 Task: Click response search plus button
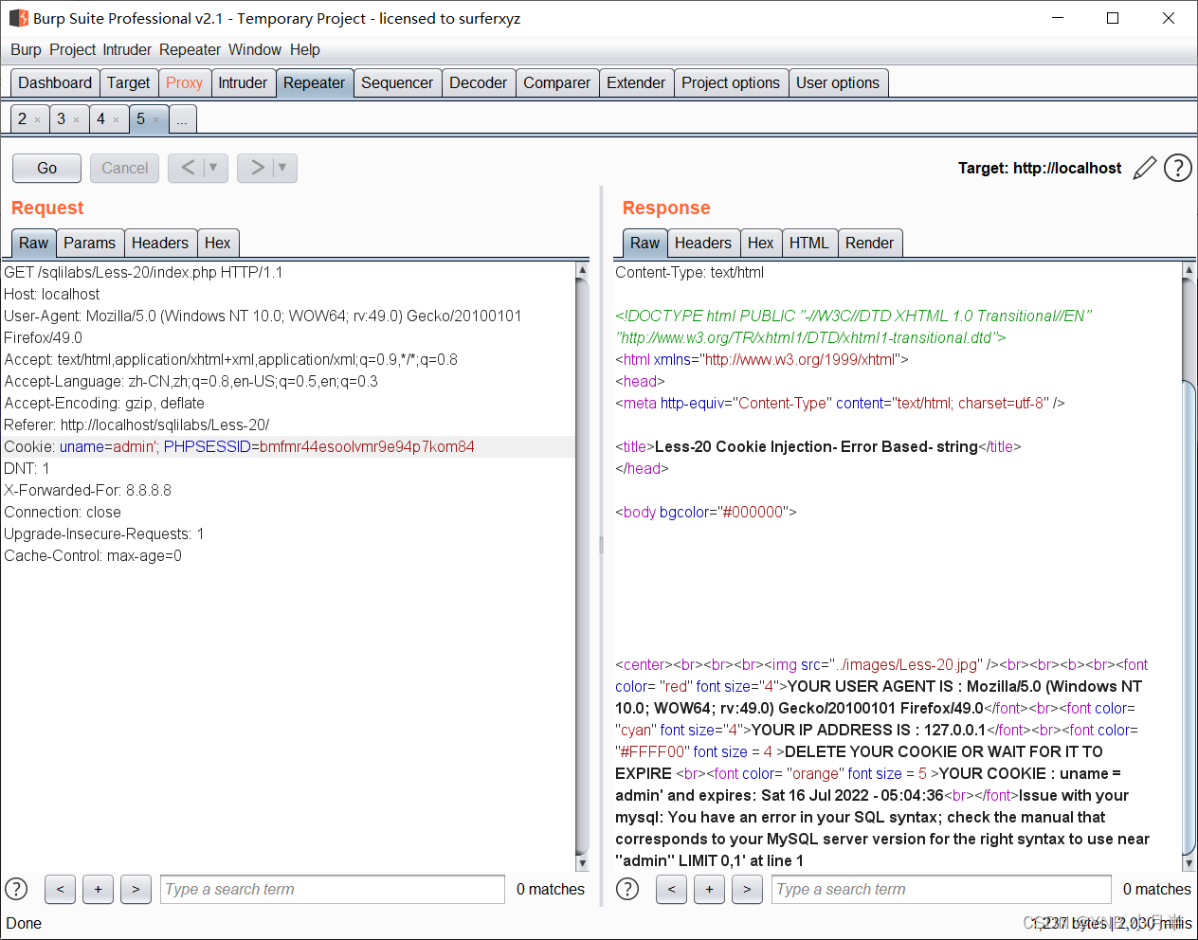[709, 889]
